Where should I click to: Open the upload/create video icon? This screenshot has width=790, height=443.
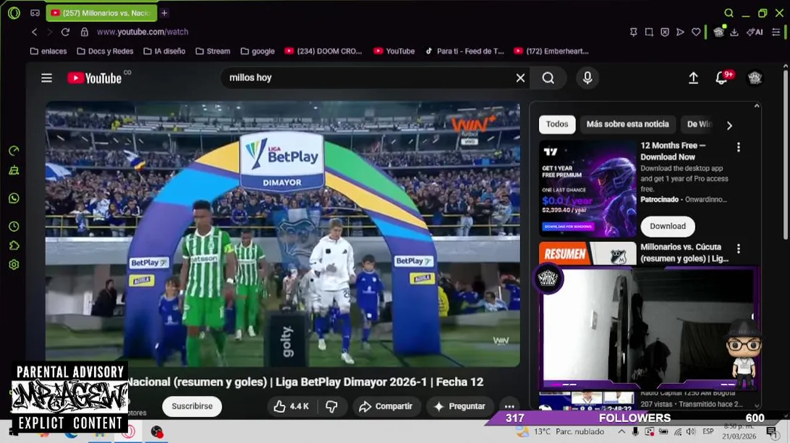coord(693,78)
